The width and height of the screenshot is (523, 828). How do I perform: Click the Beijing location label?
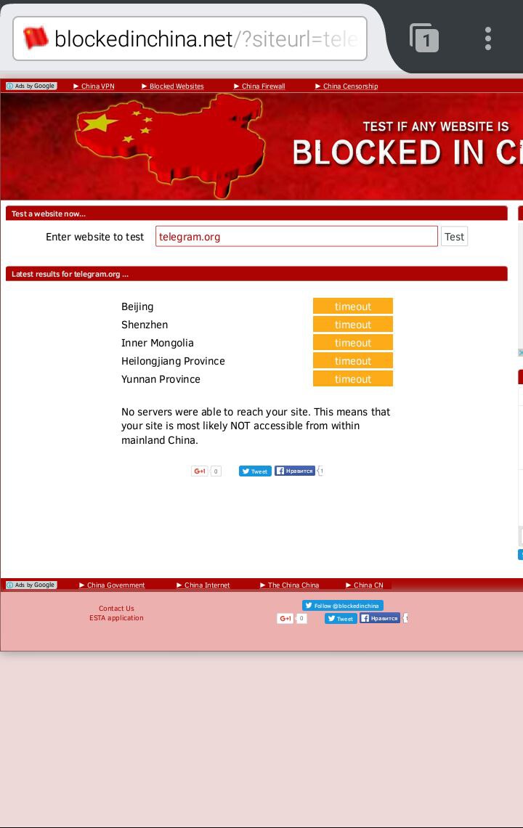tap(137, 307)
